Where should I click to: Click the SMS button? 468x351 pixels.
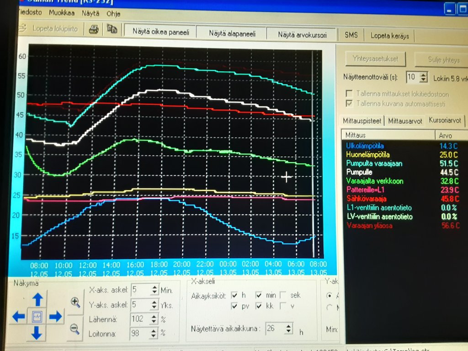351,35
